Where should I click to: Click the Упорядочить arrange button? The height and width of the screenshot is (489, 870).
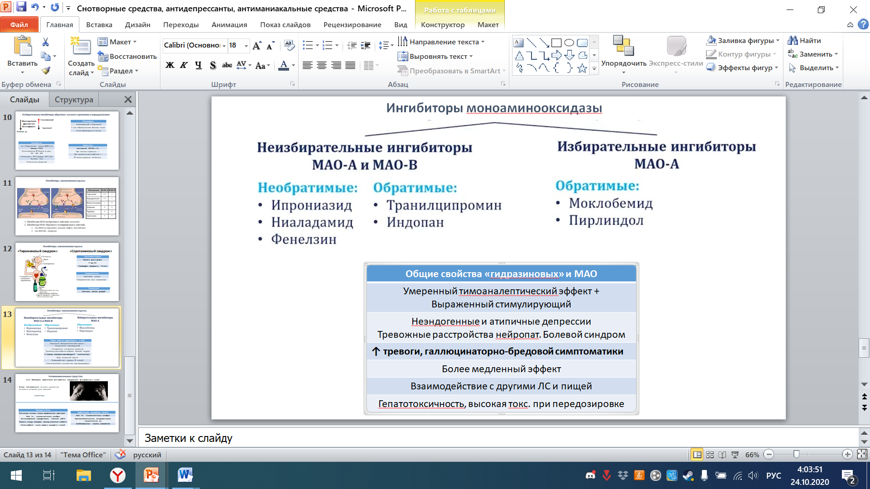tap(623, 54)
